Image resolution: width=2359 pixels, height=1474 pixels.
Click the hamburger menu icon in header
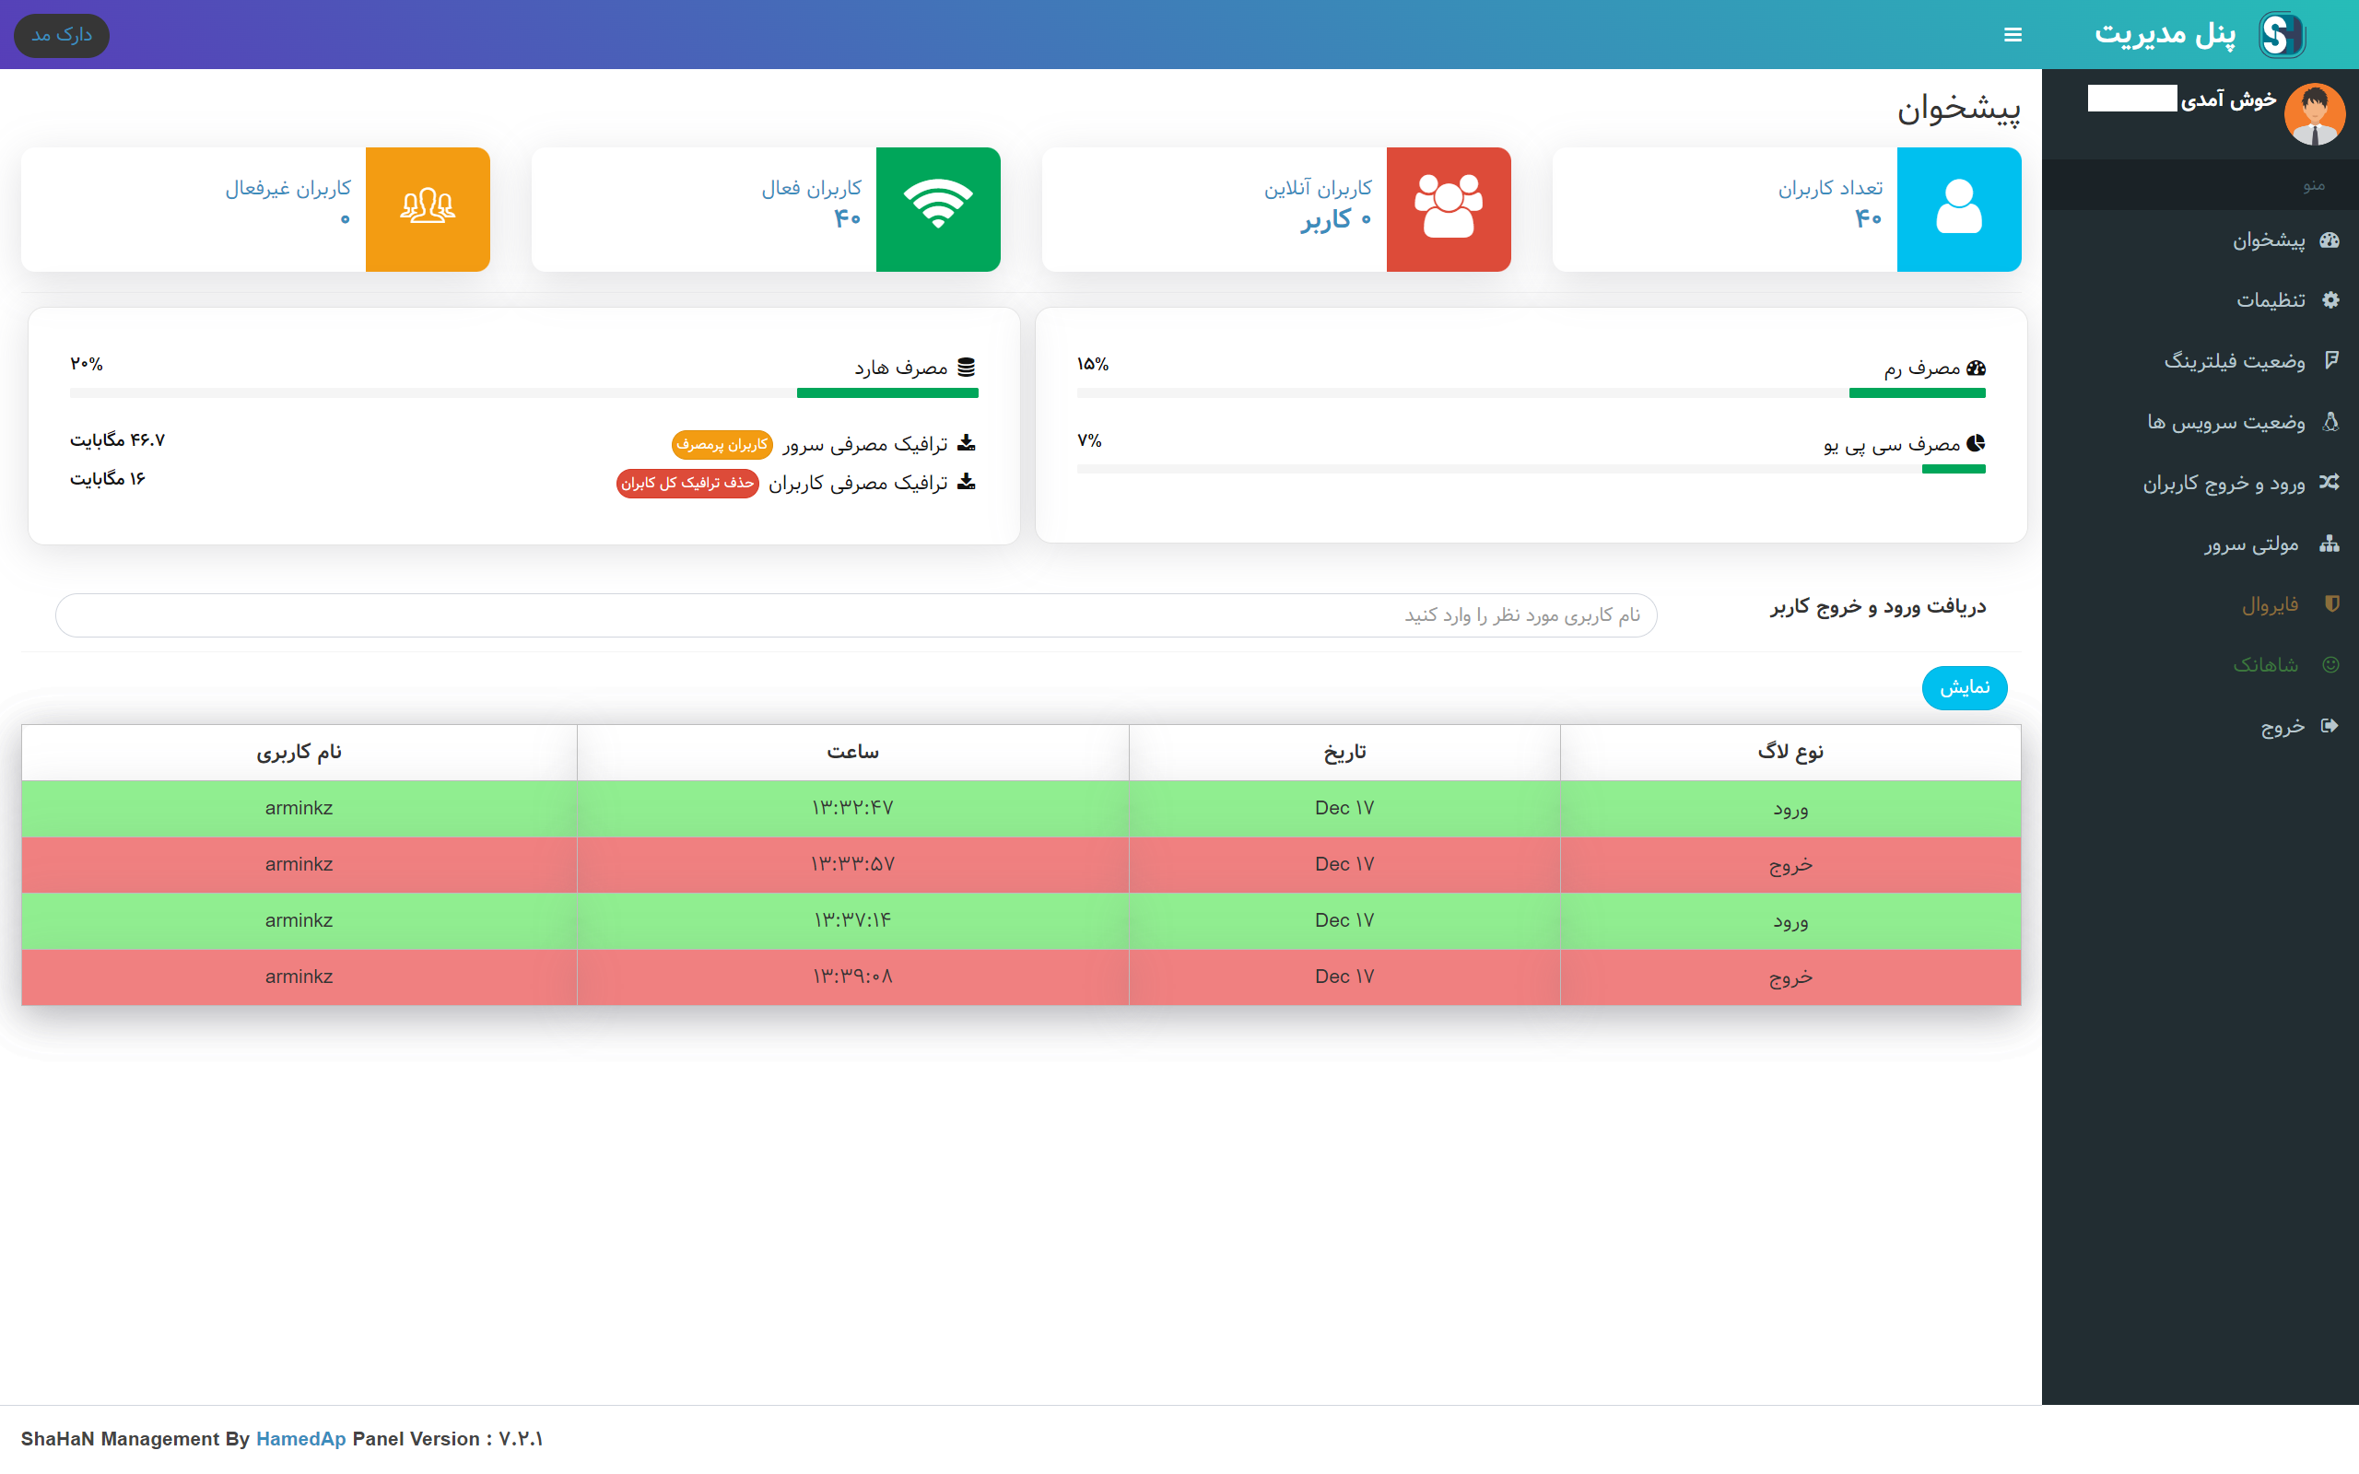point(2012,35)
